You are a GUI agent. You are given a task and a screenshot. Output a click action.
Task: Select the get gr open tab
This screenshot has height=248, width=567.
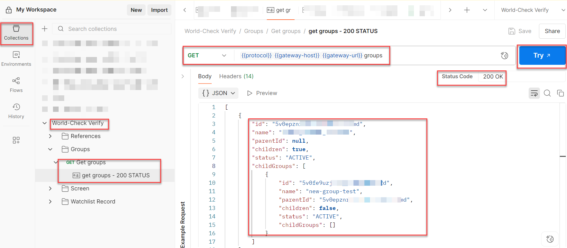[x=280, y=10]
